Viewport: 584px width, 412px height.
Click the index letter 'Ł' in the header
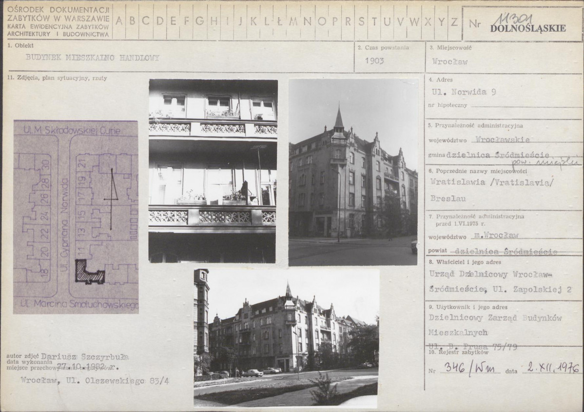coord(280,21)
